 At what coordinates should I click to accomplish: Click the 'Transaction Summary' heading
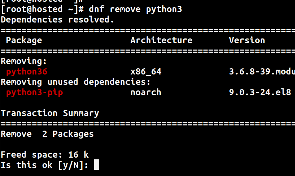(x=50, y=113)
